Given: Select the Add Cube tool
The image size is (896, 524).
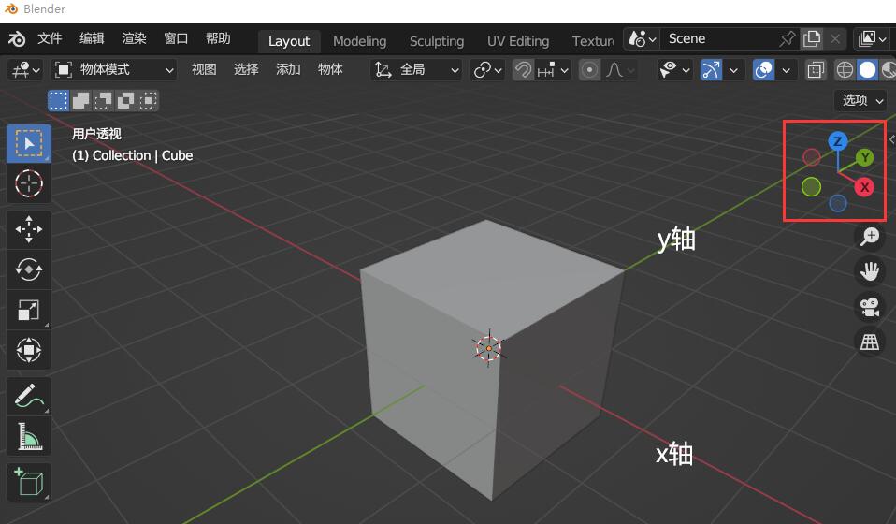Looking at the screenshot, I should click(29, 482).
